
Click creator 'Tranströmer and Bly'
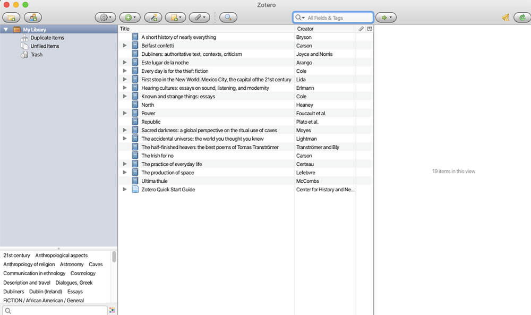point(318,147)
